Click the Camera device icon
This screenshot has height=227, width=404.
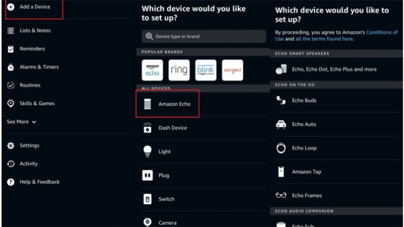click(147, 222)
